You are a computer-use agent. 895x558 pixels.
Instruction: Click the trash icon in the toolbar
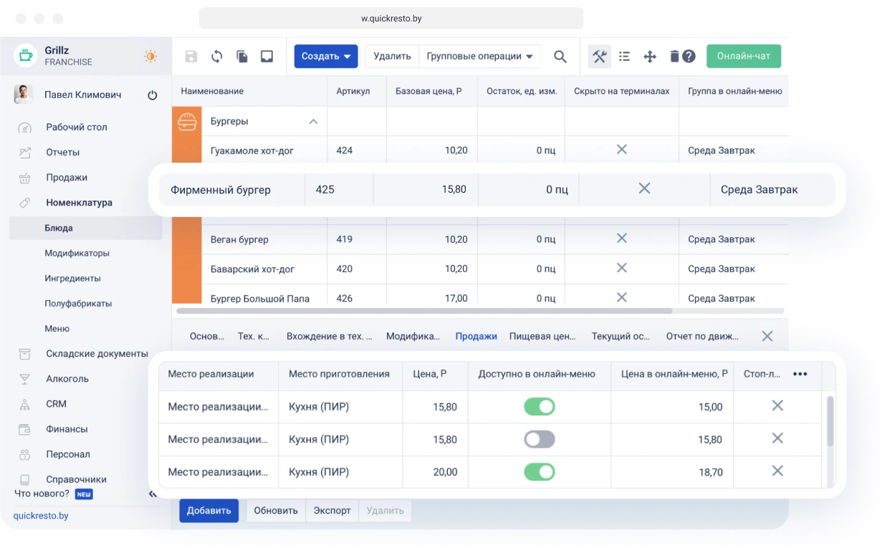pyautogui.click(x=674, y=56)
